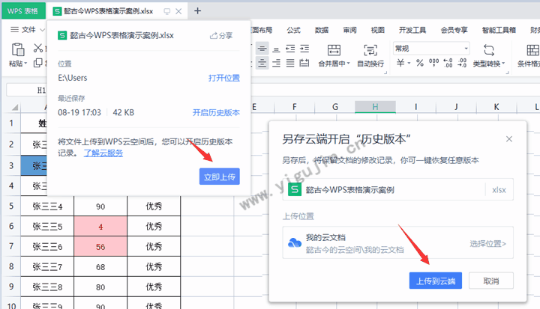
Task: Click the Name Box showing H1
Action: (x=26, y=91)
